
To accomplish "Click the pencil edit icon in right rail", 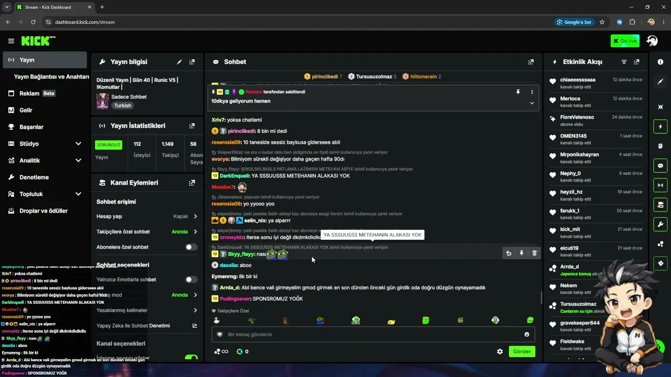I will click(x=661, y=82).
